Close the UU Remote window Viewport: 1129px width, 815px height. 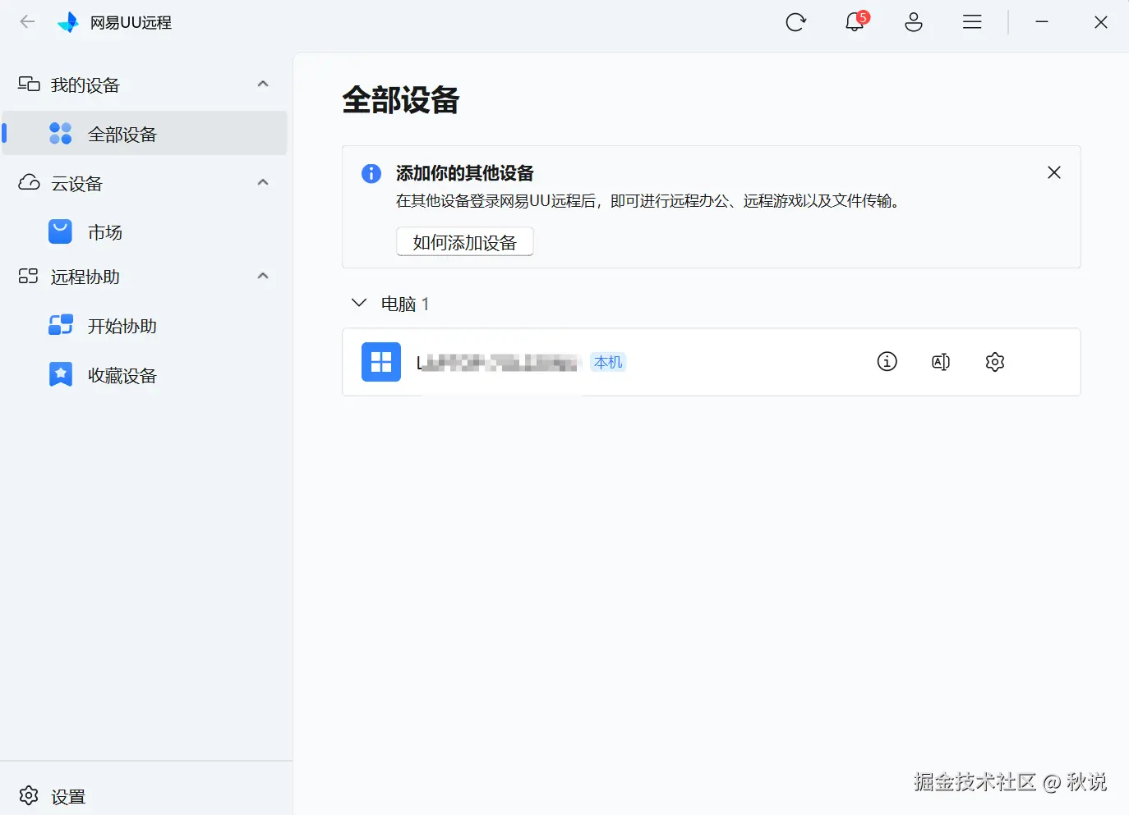[1101, 22]
